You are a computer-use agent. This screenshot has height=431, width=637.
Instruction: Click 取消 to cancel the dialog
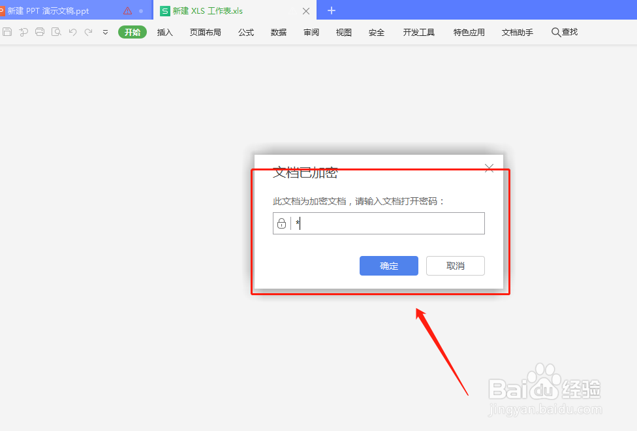click(456, 266)
